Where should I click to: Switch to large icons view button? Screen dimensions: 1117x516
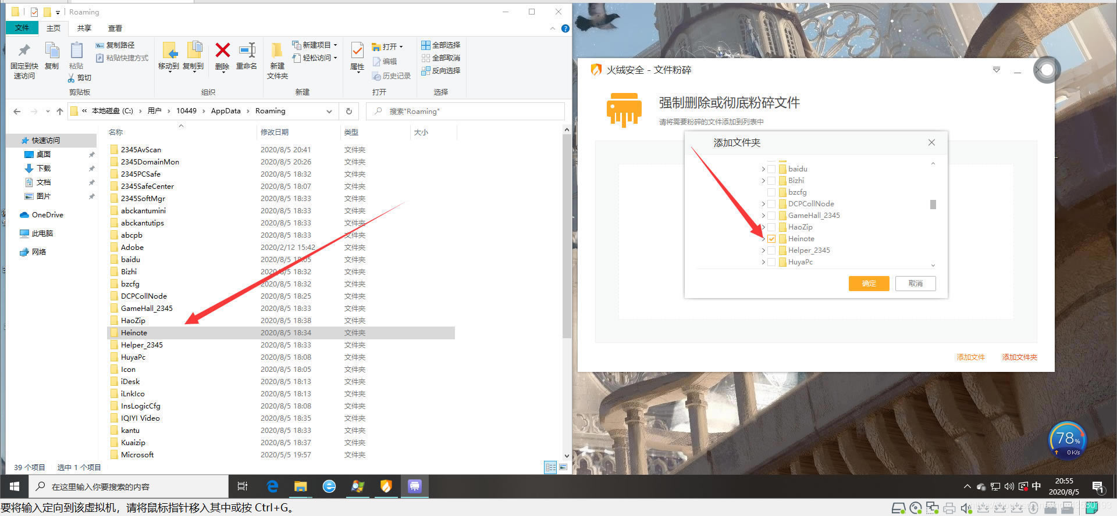pos(563,467)
